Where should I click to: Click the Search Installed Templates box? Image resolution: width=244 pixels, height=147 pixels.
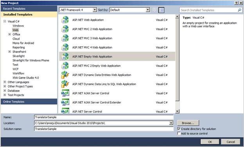(x=211, y=10)
